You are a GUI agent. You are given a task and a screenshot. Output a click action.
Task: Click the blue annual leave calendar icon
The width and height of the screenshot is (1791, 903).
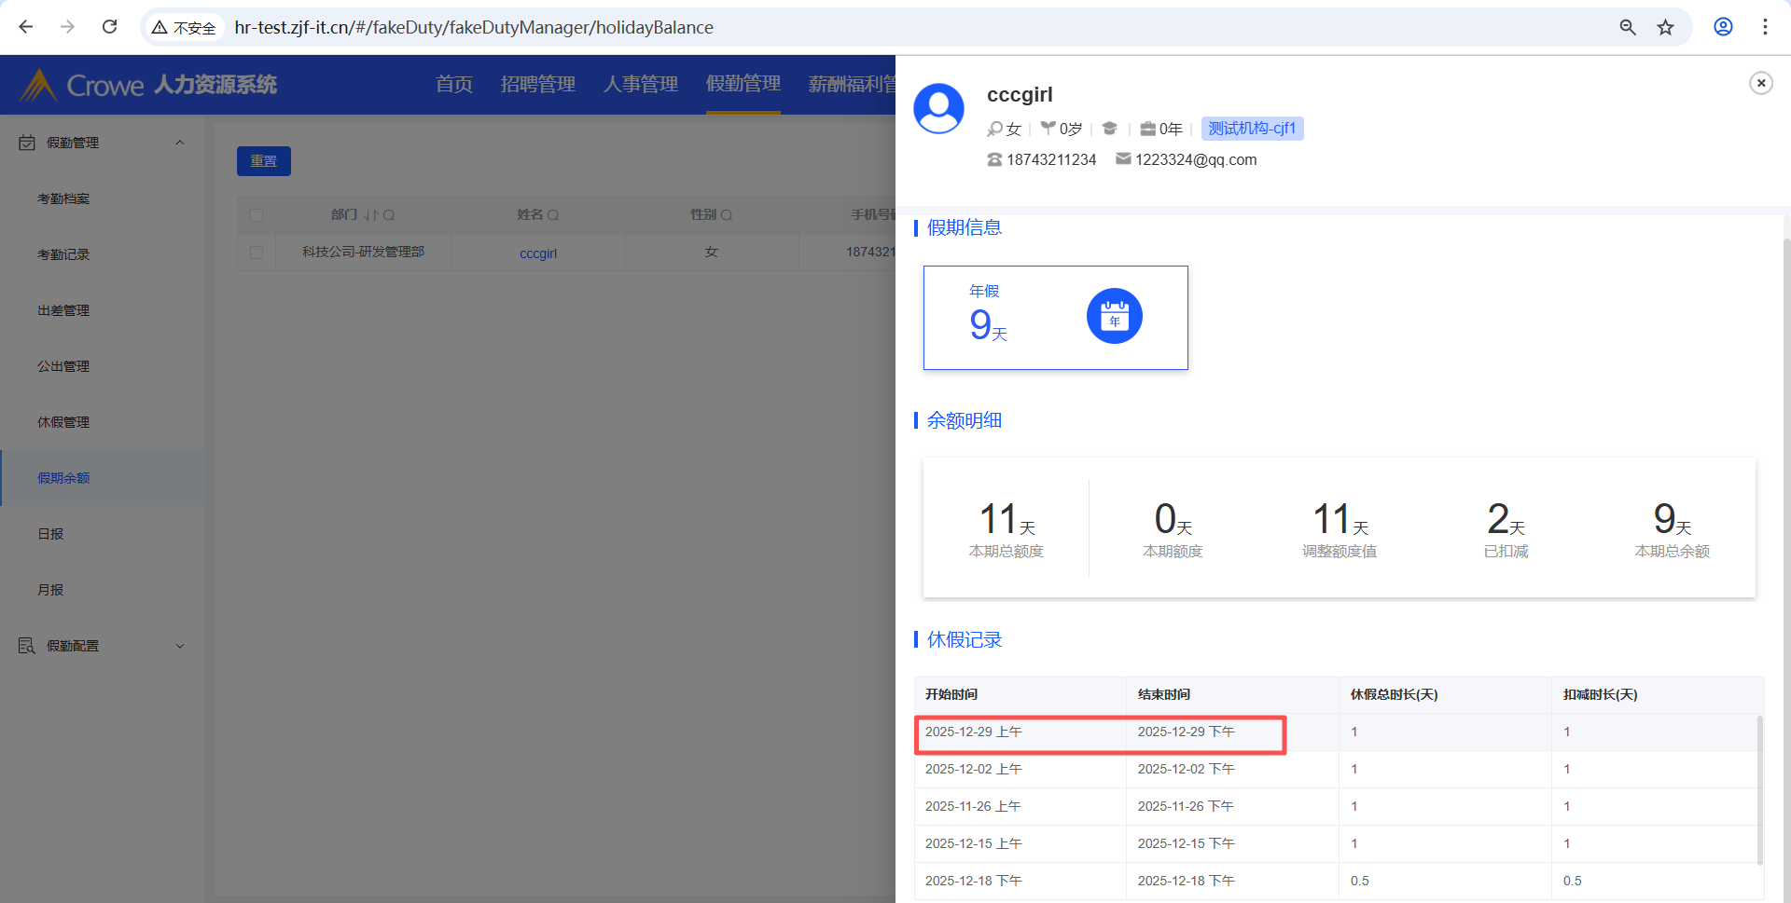1114,316
